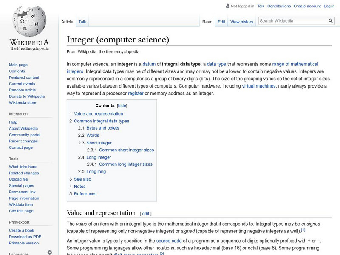Jump to See also section
The height and width of the screenshot is (255, 340).
[x=82, y=179]
